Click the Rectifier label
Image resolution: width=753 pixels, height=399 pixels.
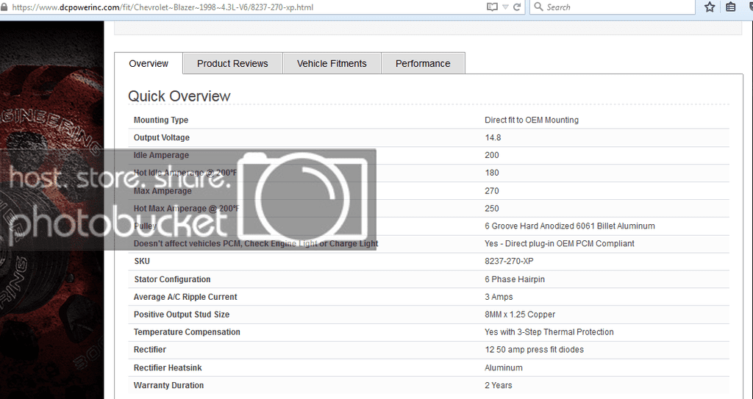coord(150,350)
